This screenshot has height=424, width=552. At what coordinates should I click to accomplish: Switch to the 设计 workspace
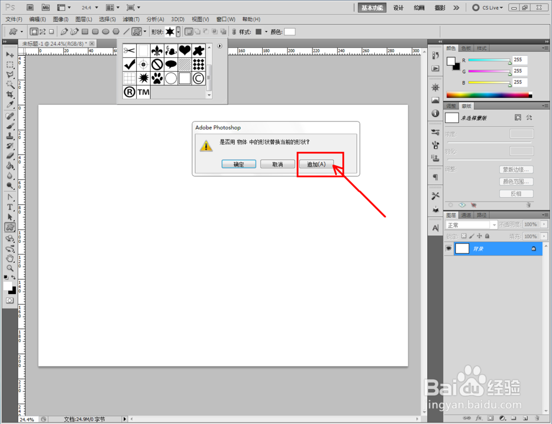398,8
